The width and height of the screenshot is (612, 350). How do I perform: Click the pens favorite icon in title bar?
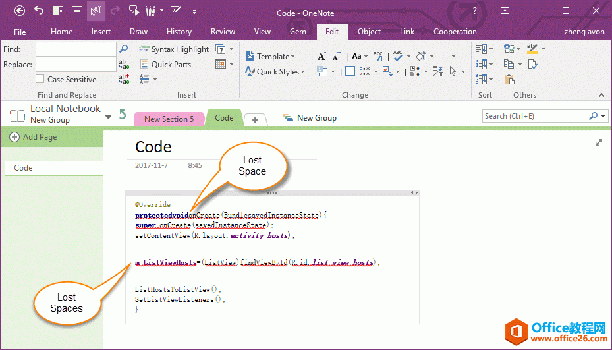click(150, 11)
